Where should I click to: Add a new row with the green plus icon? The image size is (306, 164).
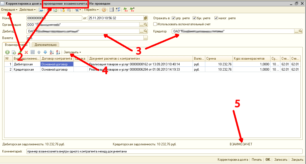[x=7, y=52]
